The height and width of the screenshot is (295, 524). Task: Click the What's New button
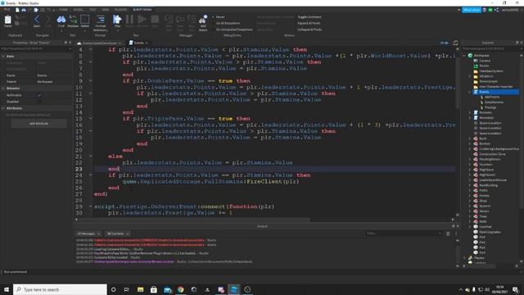click(x=472, y=10)
